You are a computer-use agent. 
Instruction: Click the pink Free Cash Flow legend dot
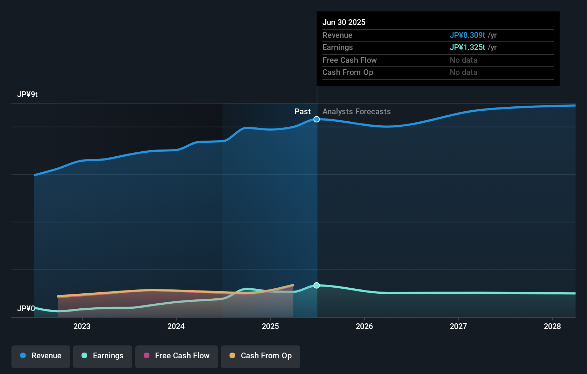(147, 356)
